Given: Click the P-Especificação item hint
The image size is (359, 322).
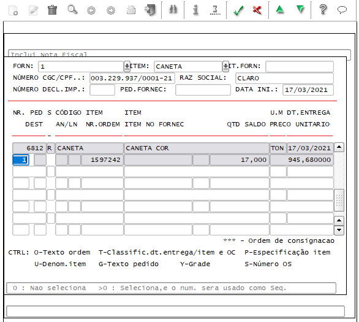Looking at the screenshot, I should point(287,252).
